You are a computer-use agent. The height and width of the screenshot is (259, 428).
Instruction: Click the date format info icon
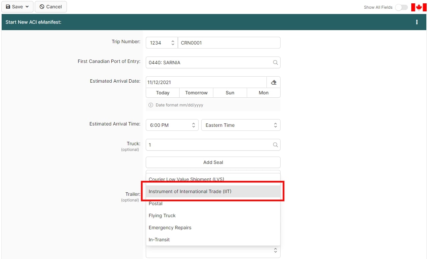(151, 105)
